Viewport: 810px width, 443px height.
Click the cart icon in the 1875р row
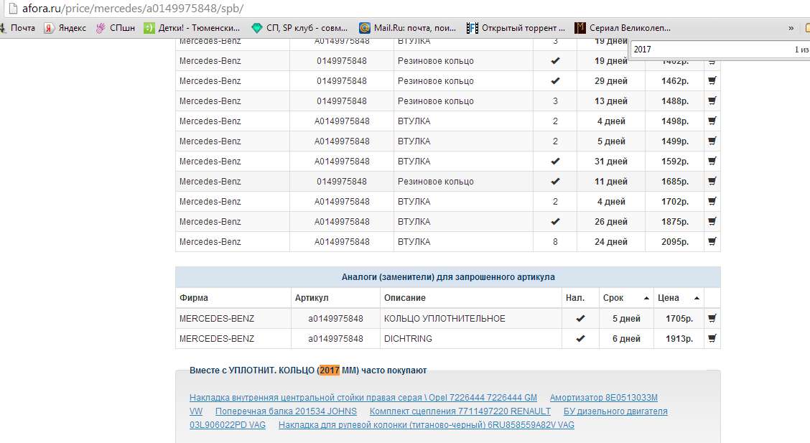click(712, 221)
